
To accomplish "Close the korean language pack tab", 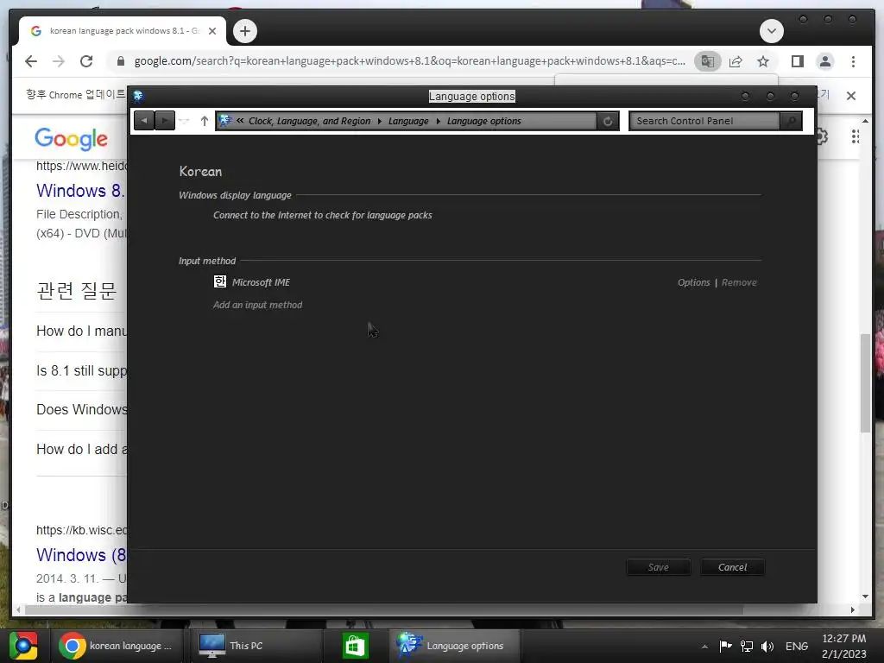I will (x=212, y=31).
